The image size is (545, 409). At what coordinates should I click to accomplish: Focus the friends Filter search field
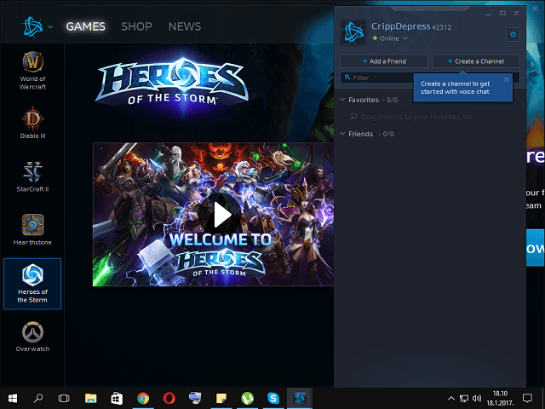[x=377, y=78]
